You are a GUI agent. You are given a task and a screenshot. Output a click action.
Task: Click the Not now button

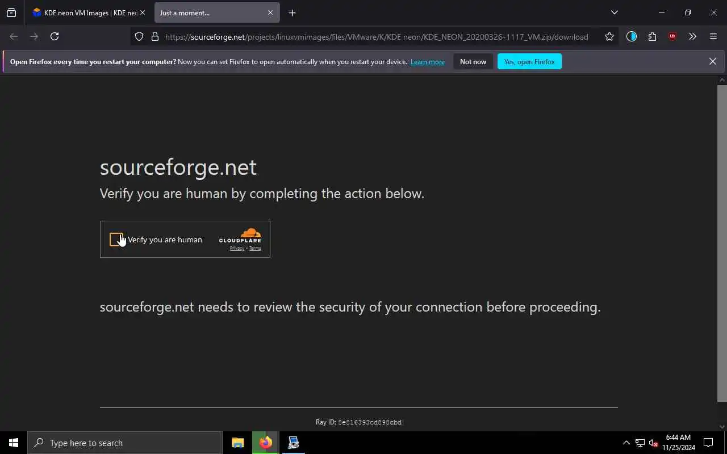[x=473, y=62]
